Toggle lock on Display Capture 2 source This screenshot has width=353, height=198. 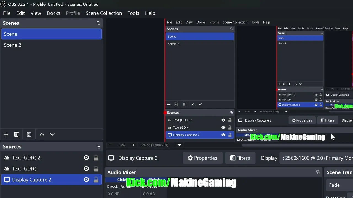(96, 180)
